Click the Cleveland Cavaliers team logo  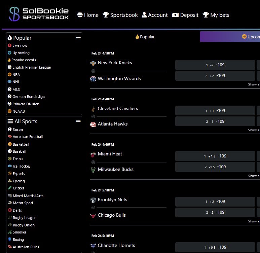[93, 109]
